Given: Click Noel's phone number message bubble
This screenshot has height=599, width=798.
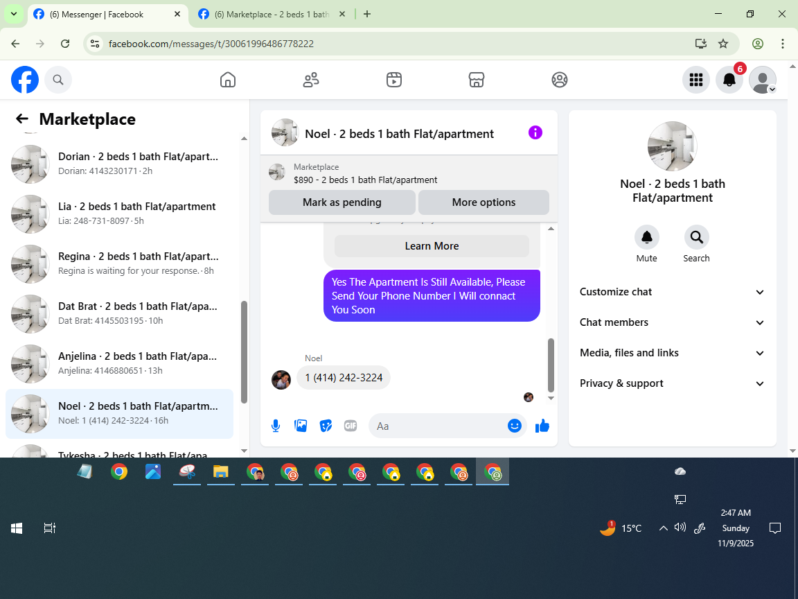Looking at the screenshot, I should tap(344, 378).
